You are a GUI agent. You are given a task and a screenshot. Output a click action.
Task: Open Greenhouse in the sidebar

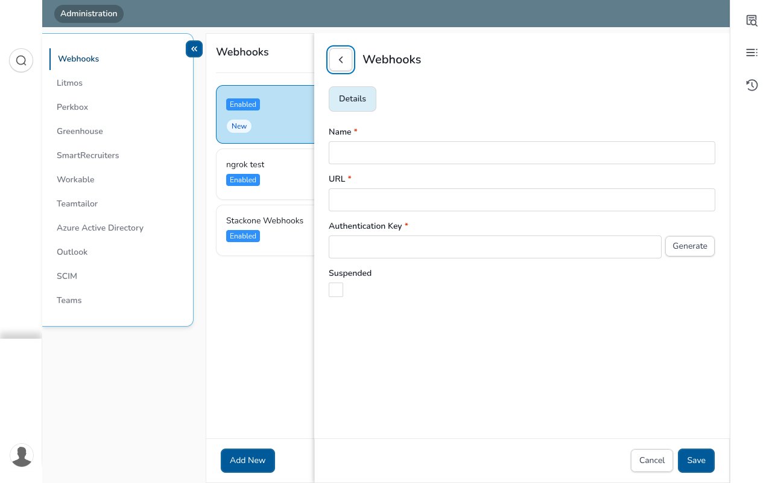tap(80, 131)
